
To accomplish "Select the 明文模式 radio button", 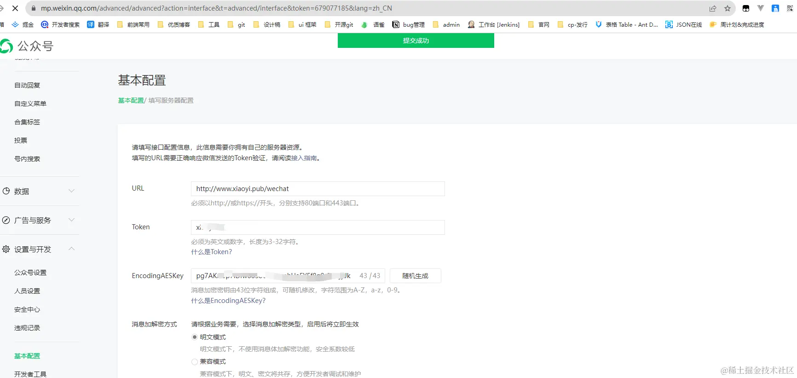I will [x=195, y=337].
